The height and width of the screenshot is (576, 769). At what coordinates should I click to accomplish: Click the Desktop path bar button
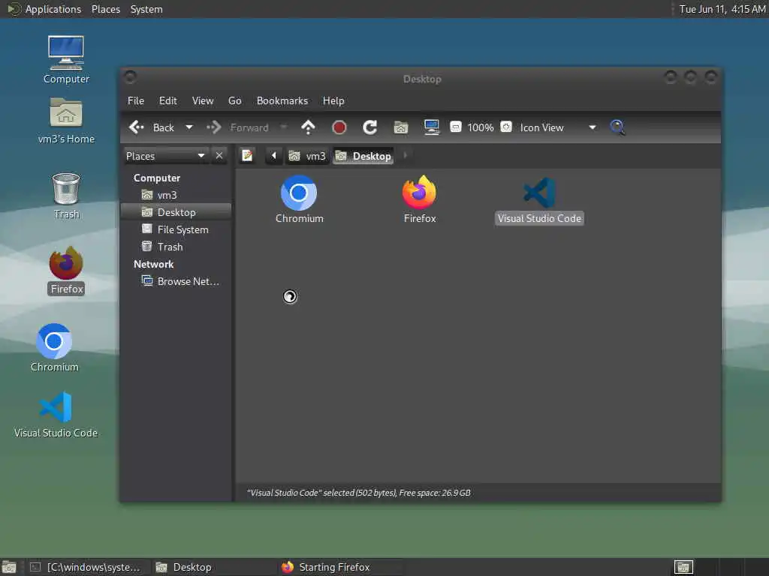[x=363, y=156]
